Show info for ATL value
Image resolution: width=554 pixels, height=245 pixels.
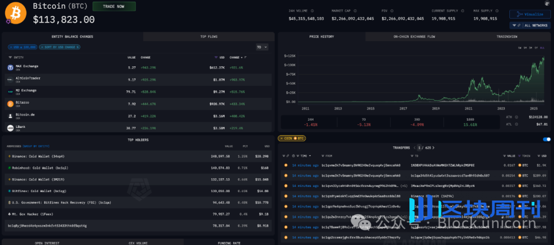[x=516, y=124]
